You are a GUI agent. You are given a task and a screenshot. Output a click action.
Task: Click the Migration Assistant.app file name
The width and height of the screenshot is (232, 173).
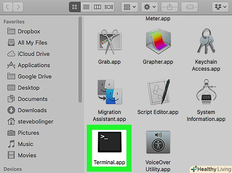[109, 115]
